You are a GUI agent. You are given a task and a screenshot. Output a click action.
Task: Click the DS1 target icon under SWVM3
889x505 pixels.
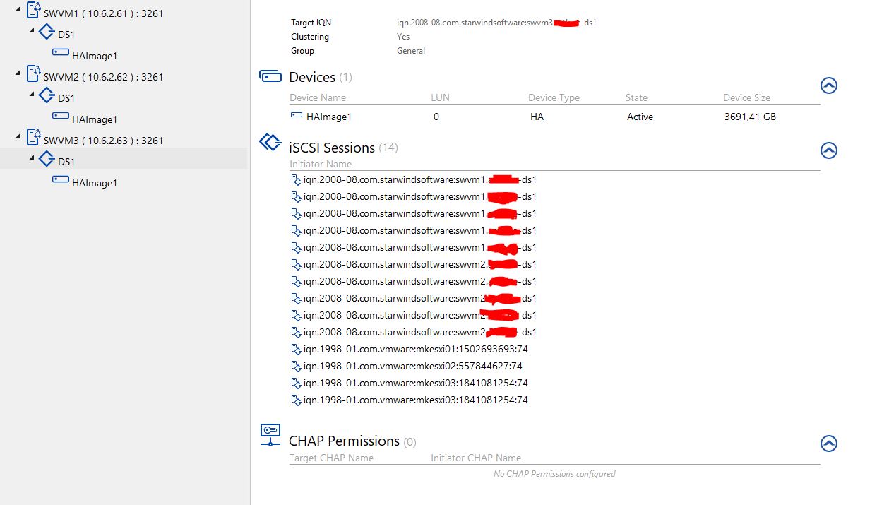47,160
